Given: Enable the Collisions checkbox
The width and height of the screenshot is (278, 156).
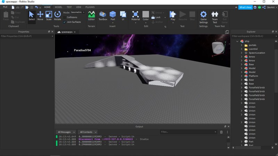Looking at the screenshot, I should [x=65, y=17].
